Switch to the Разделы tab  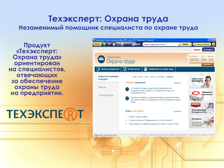(x=197, y=50)
